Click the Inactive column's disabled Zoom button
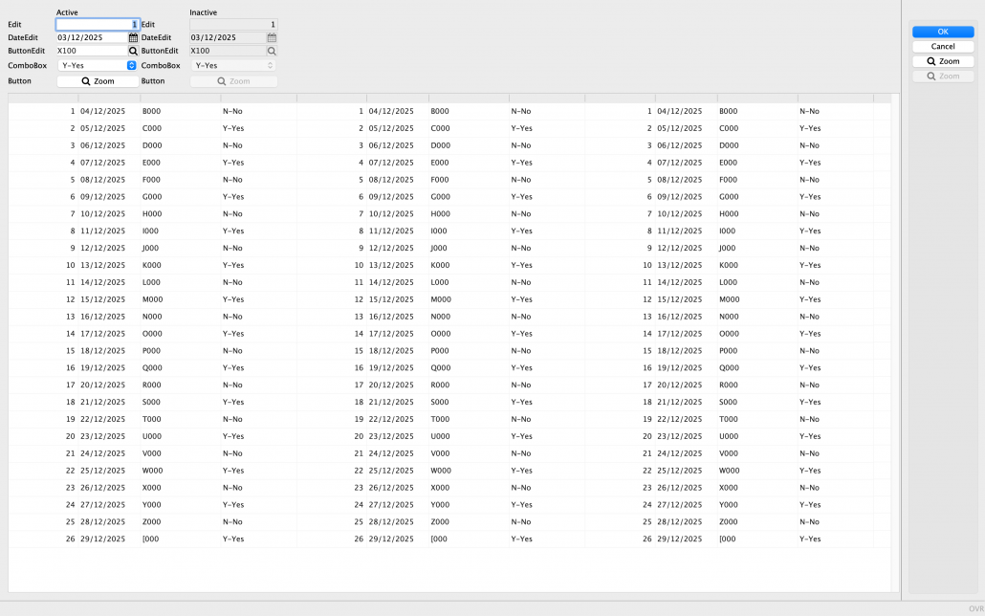Viewport: 985px width, 616px height. (233, 81)
